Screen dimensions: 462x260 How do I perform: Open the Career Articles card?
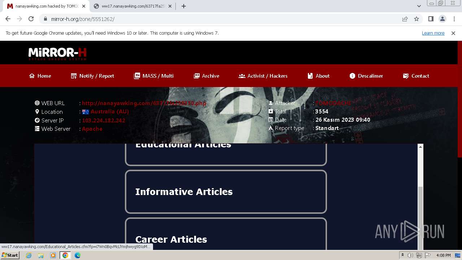click(x=226, y=234)
